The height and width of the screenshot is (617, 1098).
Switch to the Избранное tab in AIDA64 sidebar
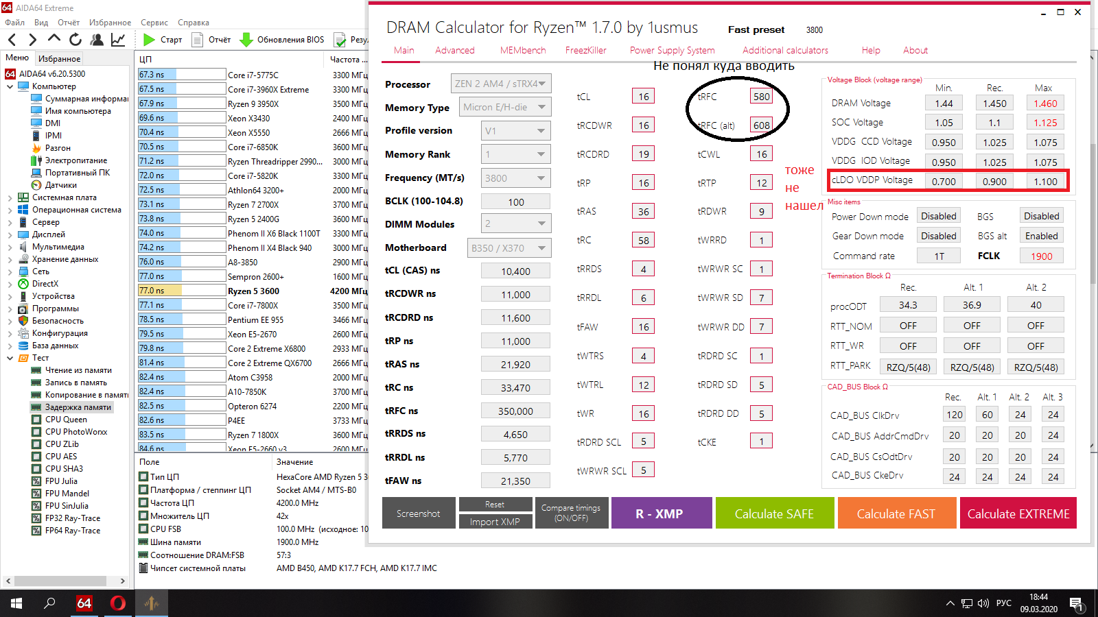click(x=60, y=59)
